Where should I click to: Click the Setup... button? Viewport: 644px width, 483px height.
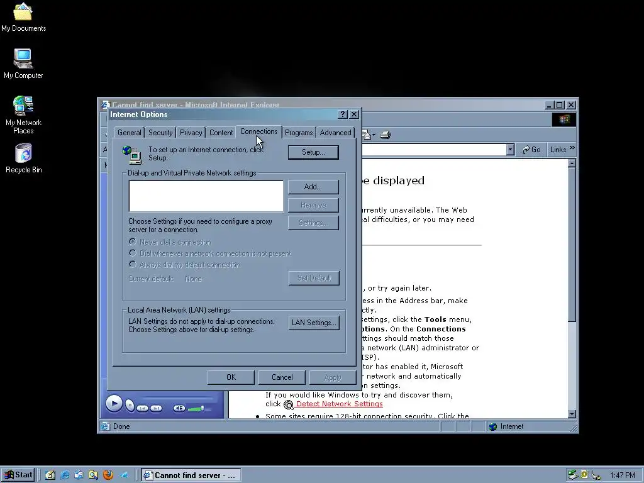(313, 152)
